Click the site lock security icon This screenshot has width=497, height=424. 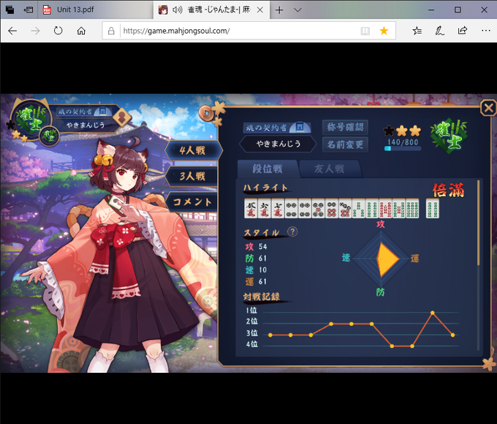point(111,31)
